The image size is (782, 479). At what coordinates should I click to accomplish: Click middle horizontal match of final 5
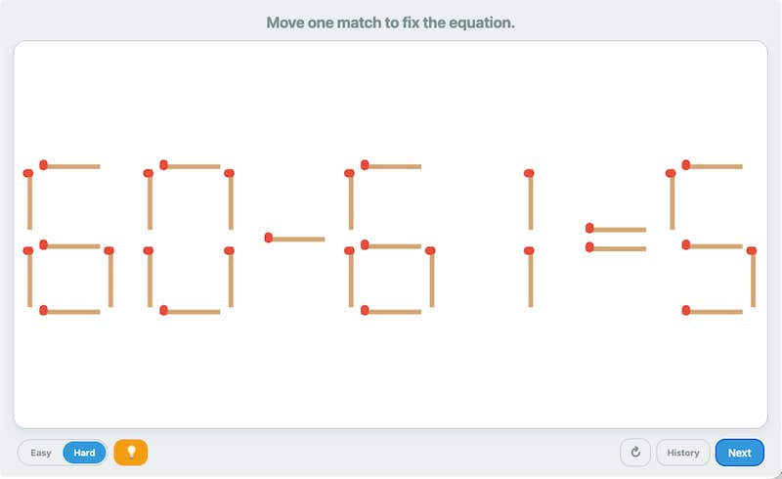(713, 245)
